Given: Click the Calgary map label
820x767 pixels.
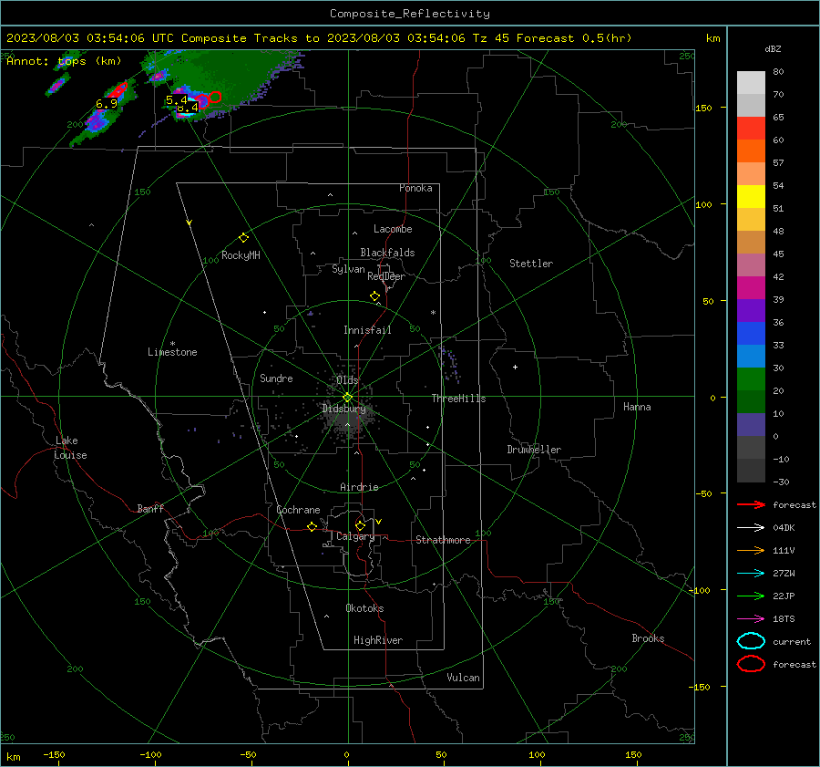Looking at the screenshot, I should click(x=355, y=536).
